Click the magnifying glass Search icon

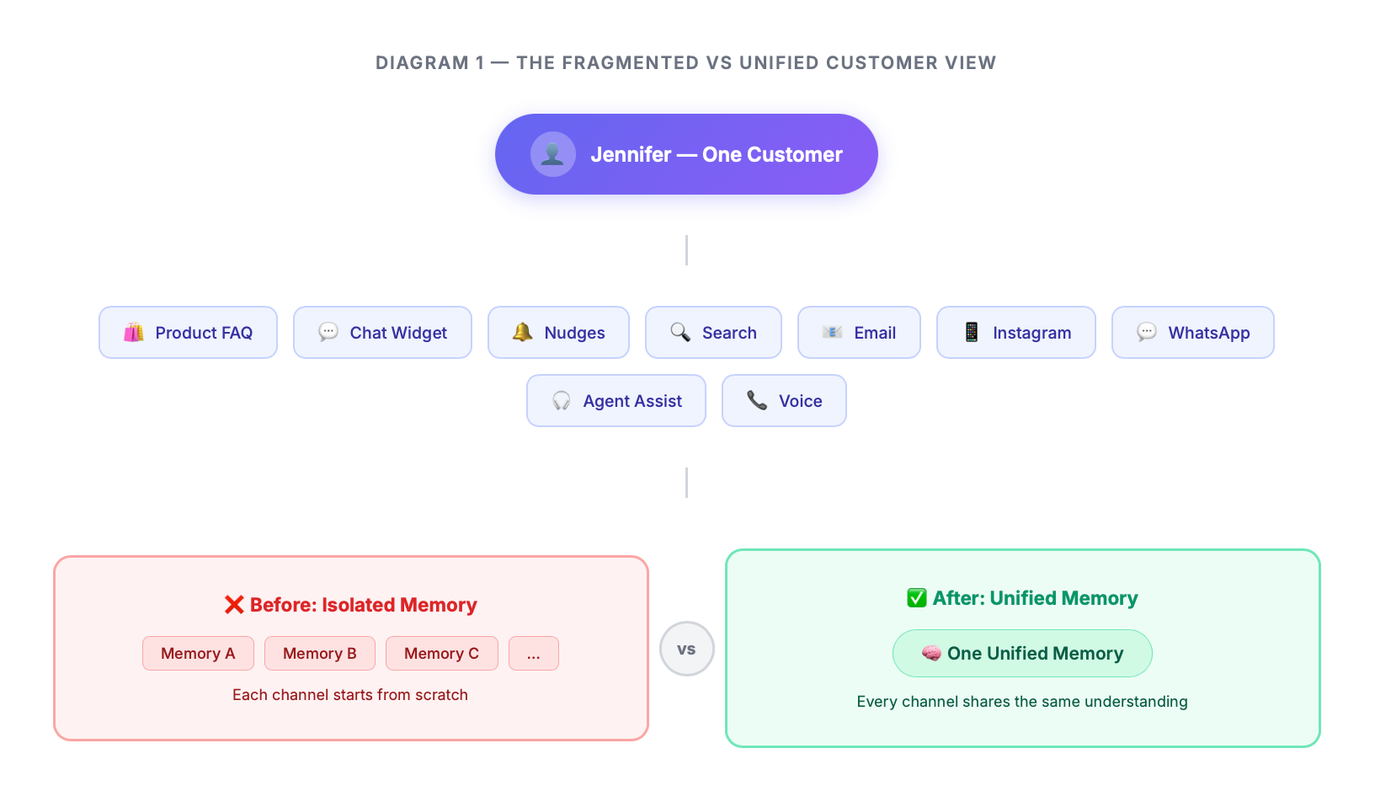[680, 332]
